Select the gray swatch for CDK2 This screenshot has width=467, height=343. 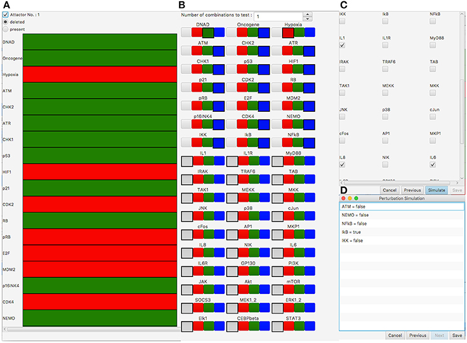pyautogui.click(x=231, y=88)
